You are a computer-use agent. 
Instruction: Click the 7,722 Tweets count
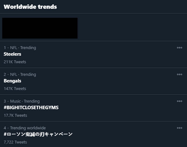[x=15, y=142]
